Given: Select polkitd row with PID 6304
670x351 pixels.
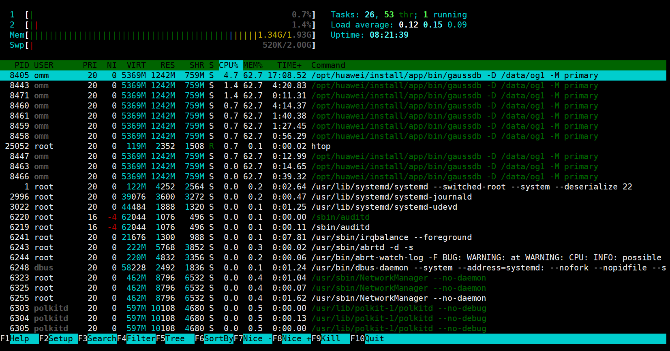Looking at the screenshot, I should [333, 318].
